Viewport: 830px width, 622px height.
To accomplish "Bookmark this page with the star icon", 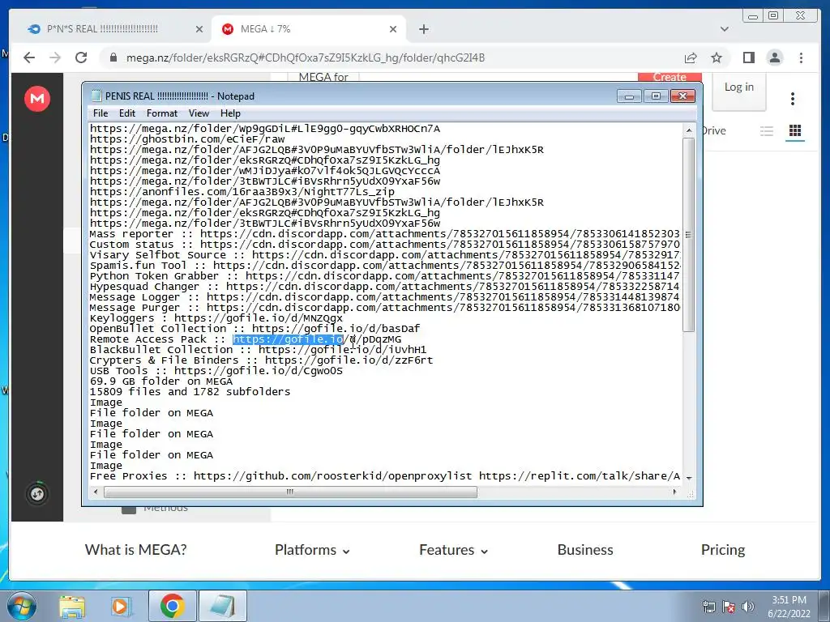I will 717,58.
